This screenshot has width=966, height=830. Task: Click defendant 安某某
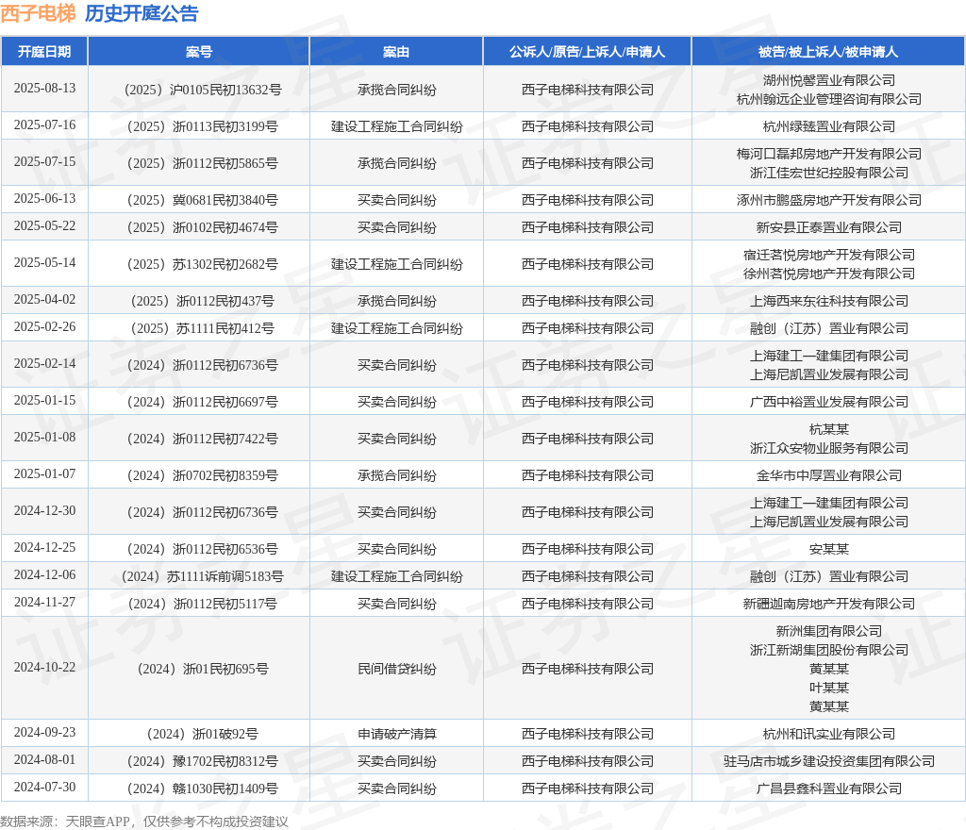point(828,549)
